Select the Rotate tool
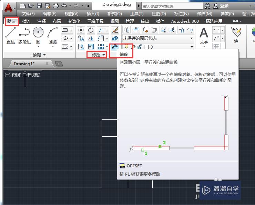Screen dimensions: 255x205 tap(91, 30)
